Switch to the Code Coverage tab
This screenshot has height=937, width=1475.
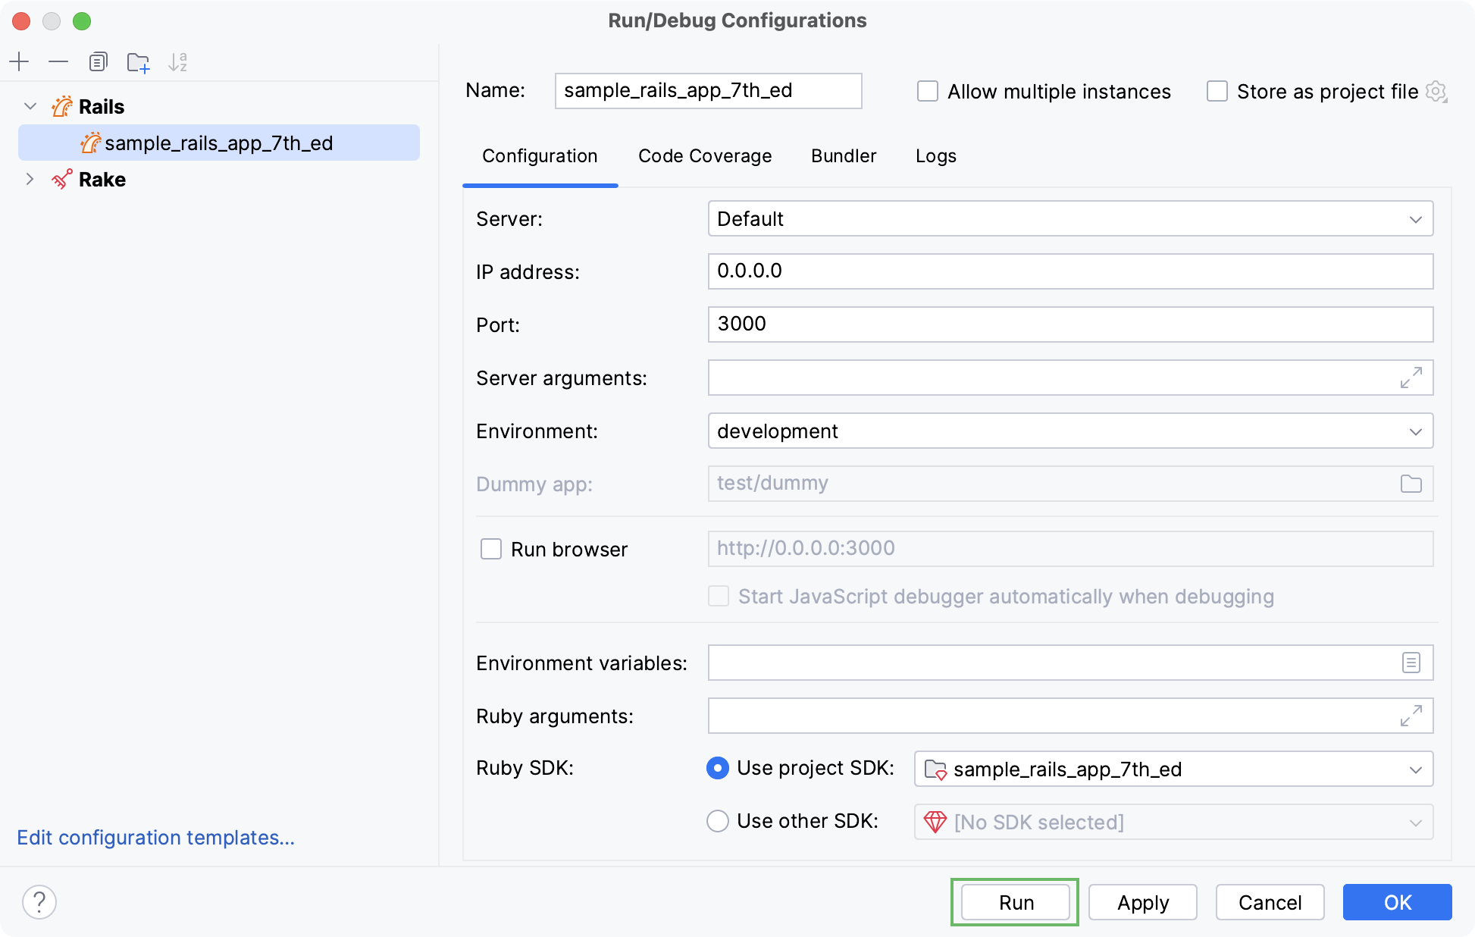(x=705, y=156)
